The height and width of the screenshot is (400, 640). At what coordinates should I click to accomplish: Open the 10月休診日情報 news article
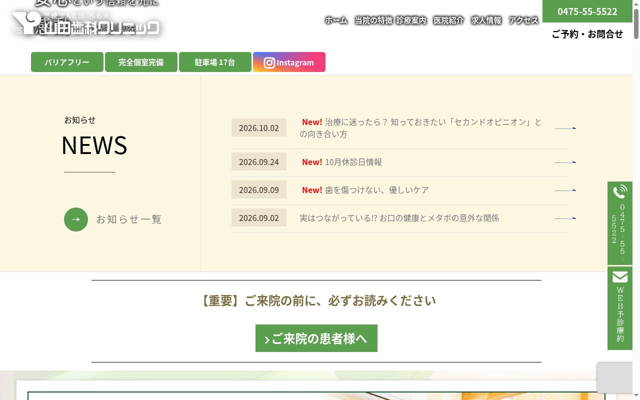(353, 162)
